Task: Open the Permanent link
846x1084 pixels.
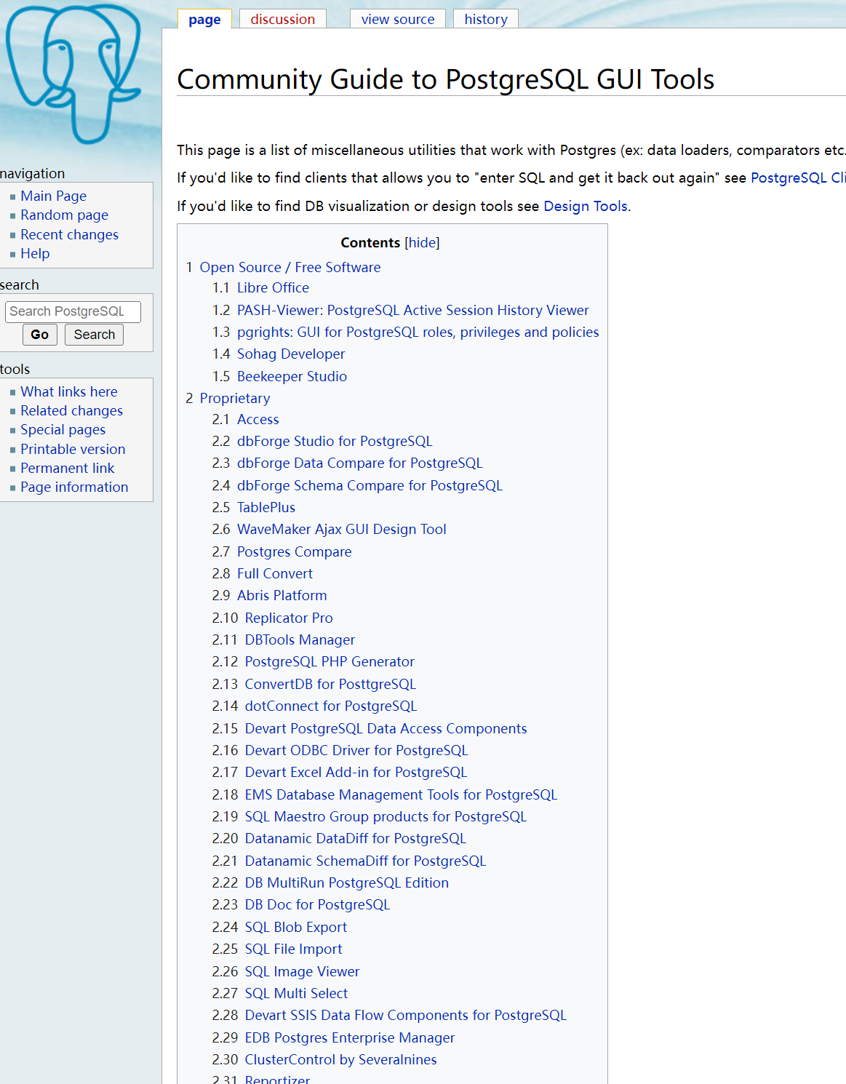Action: 68,468
